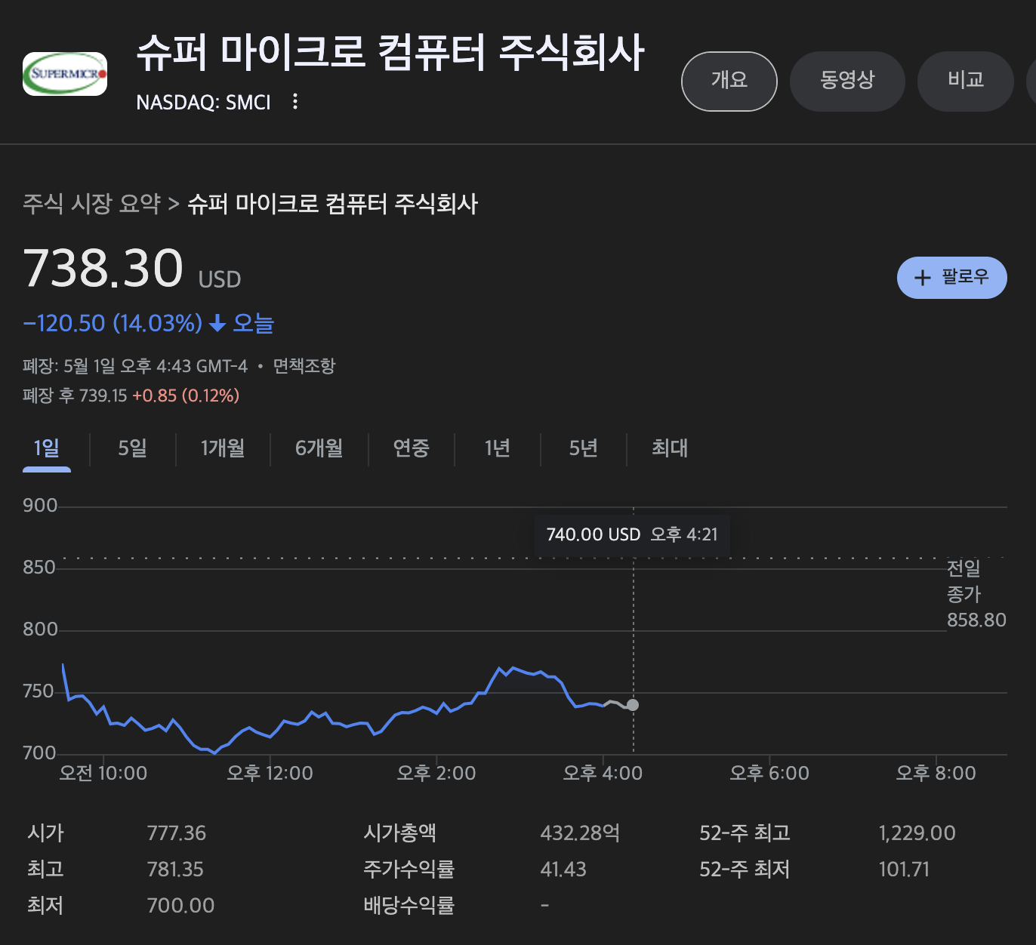Screen dimensions: 1036x945
Task: Click the +0.85 (0.12%) after-hours change
Action: pos(186,396)
